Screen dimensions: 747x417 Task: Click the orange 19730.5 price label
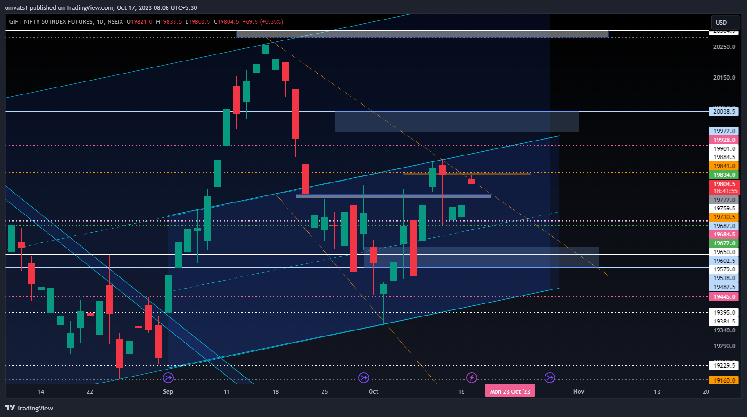(724, 217)
